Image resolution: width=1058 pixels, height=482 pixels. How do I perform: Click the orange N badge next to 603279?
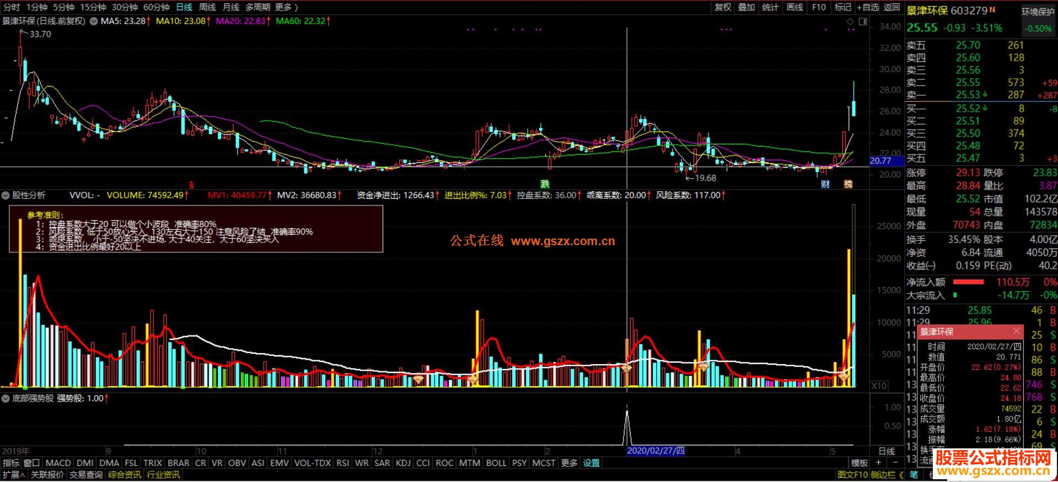click(992, 9)
